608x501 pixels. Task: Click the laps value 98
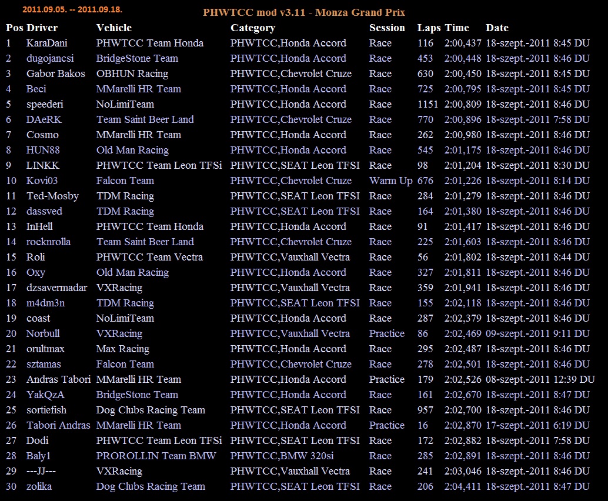point(423,166)
